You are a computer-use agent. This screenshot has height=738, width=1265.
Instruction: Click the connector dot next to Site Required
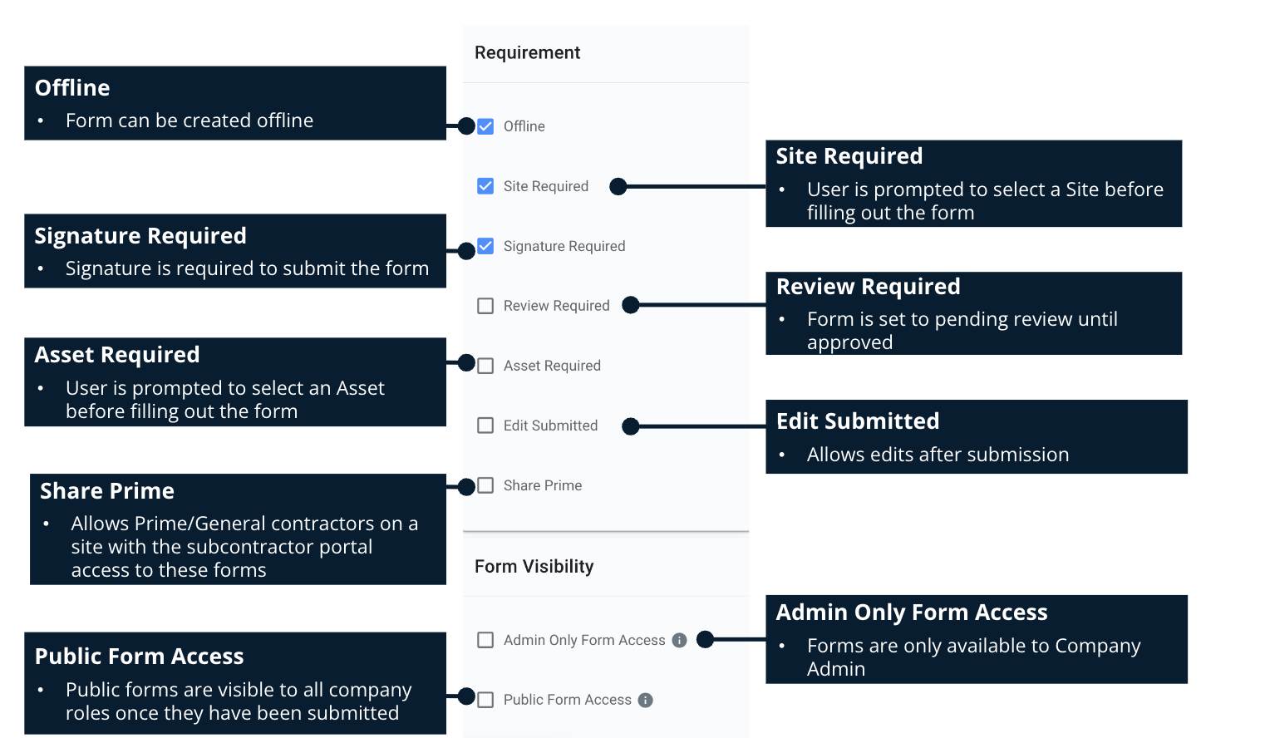618,186
